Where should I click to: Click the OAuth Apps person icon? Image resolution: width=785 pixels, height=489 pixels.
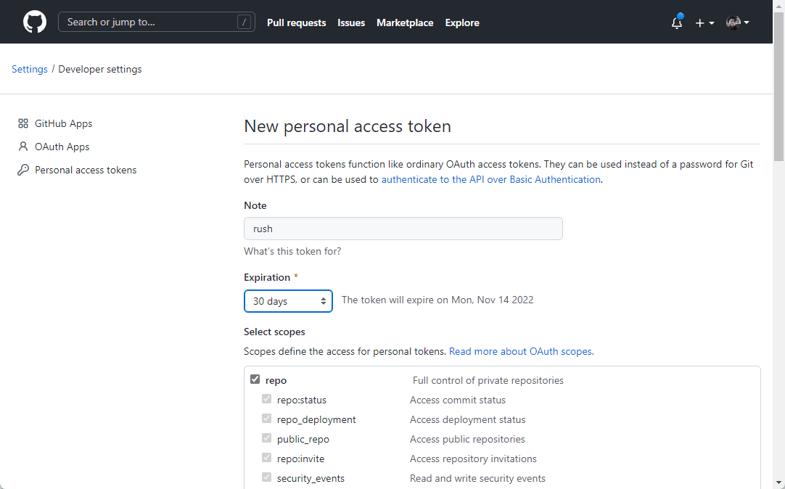click(x=23, y=146)
